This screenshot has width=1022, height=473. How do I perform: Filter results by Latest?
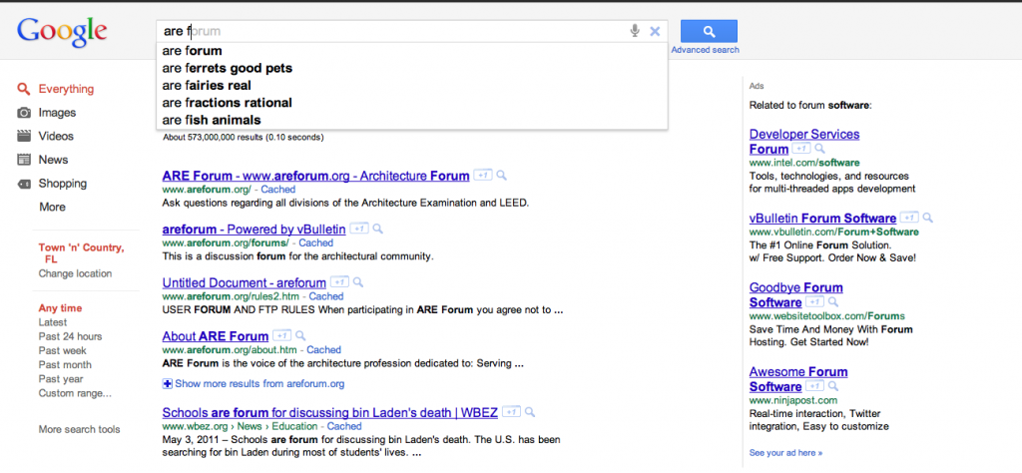click(x=53, y=322)
